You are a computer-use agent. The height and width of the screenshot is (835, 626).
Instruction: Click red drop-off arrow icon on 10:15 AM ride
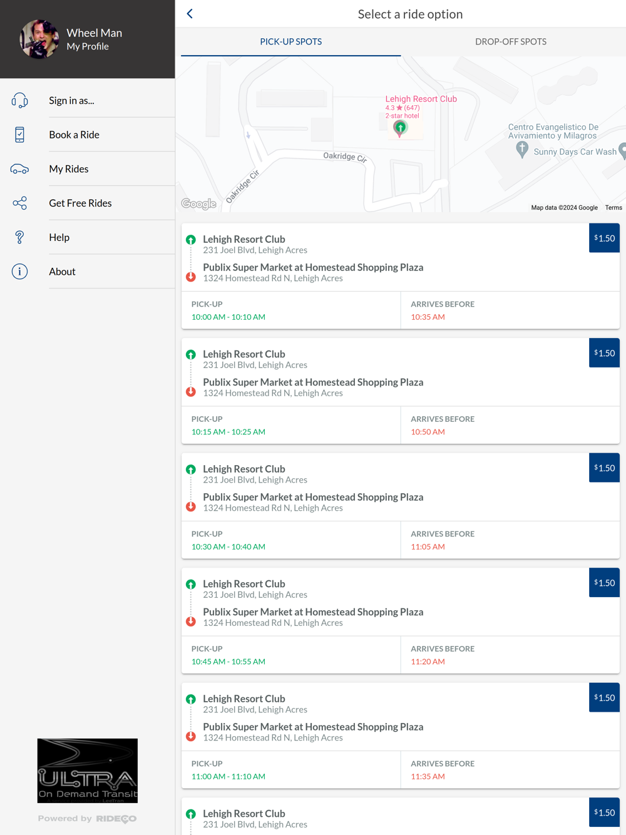point(191,392)
